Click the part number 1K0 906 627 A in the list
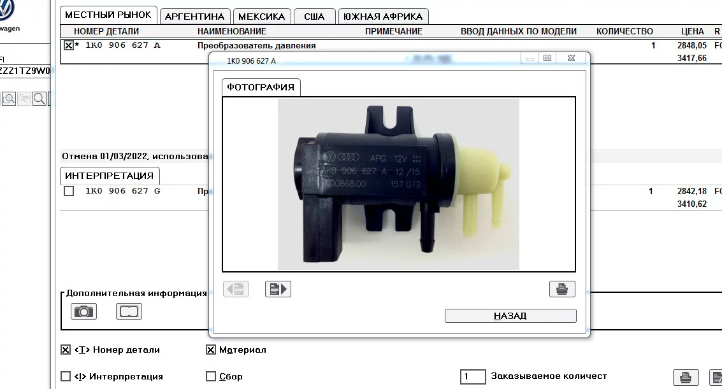 (123, 45)
